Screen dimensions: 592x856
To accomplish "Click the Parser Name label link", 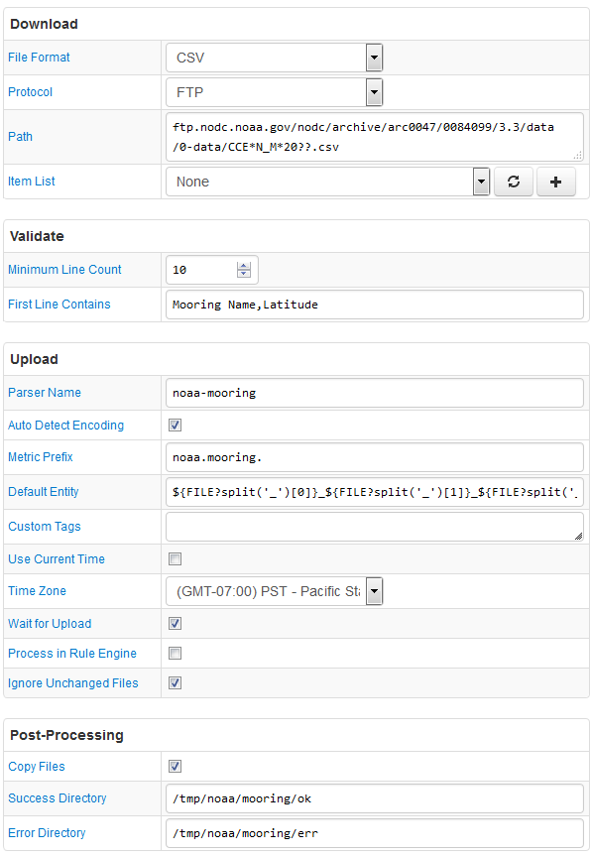I will [45, 393].
